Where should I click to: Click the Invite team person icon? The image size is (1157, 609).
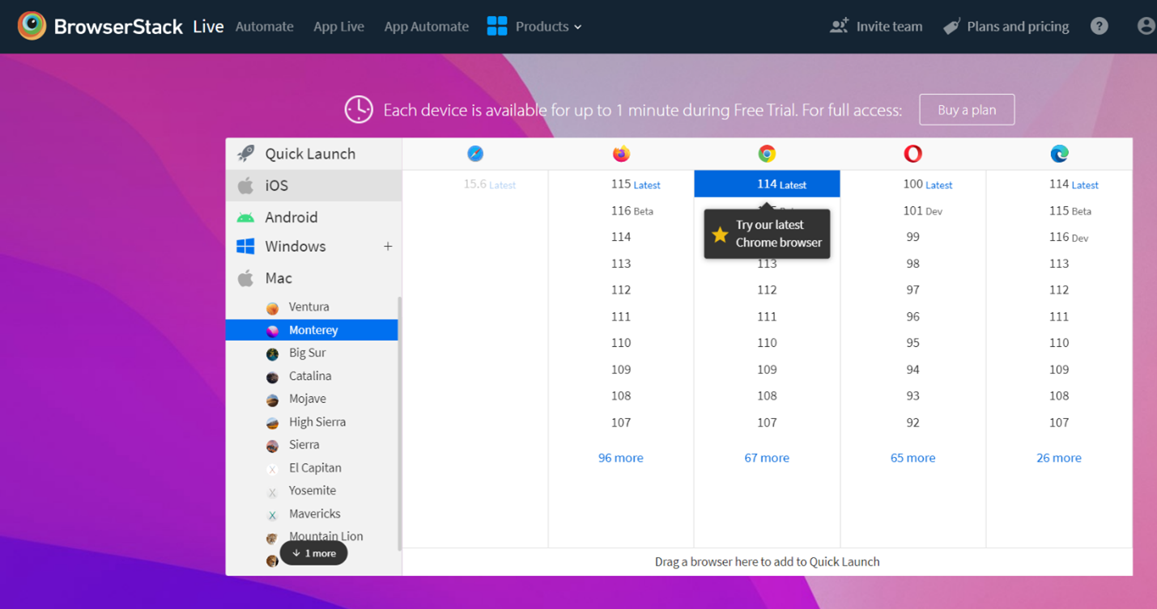point(839,26)
